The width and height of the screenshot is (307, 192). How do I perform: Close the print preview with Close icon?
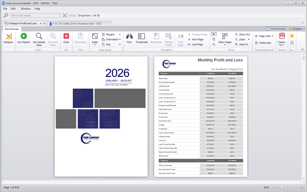[x=66, y=36]
